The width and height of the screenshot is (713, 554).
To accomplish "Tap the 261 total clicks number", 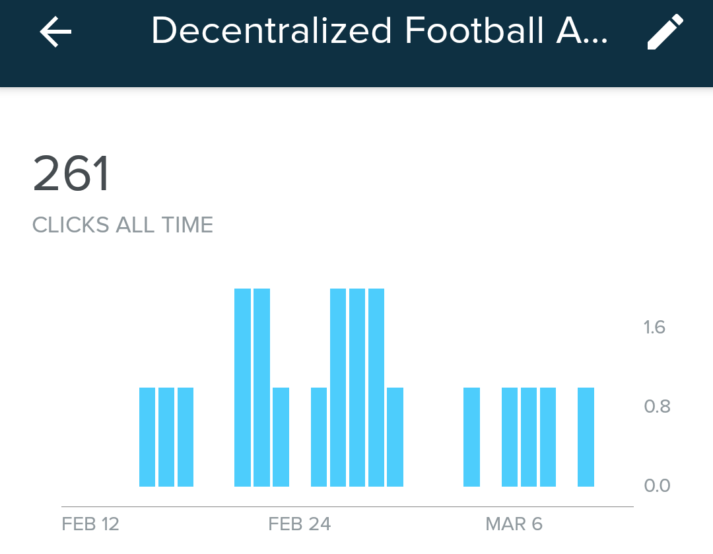I will [71, 174].
